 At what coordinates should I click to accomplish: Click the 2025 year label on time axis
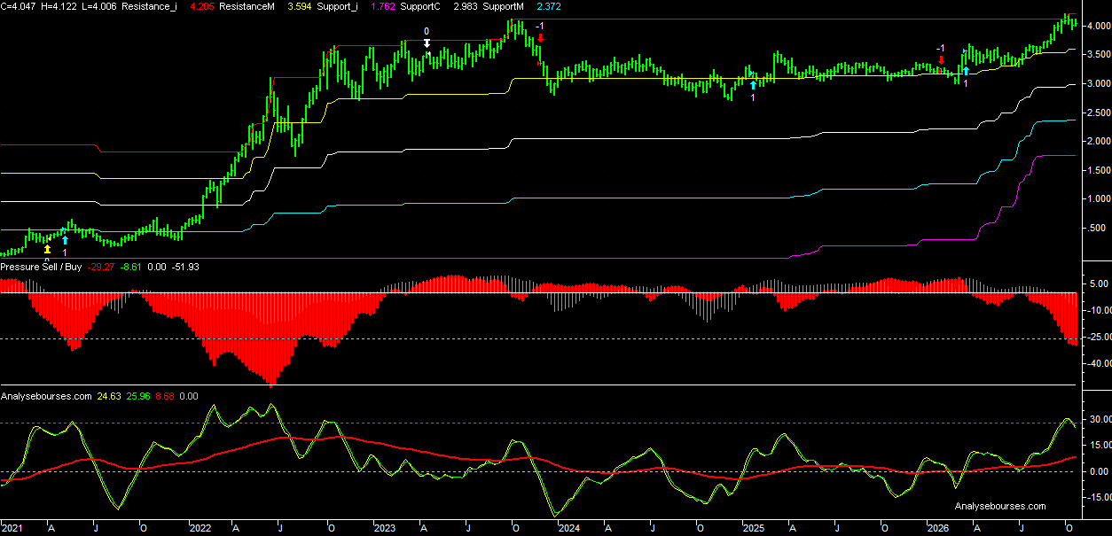(x=753, y=528)
